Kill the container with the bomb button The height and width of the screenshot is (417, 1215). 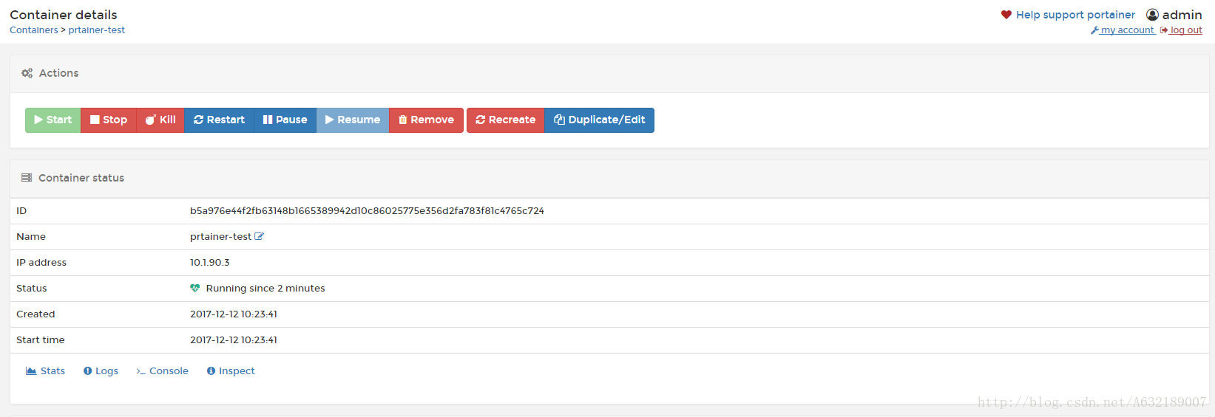160,120
